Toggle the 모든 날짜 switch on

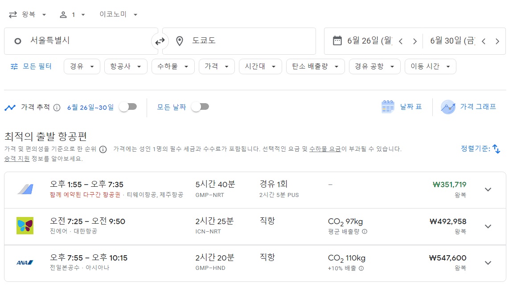click(199, 107)
